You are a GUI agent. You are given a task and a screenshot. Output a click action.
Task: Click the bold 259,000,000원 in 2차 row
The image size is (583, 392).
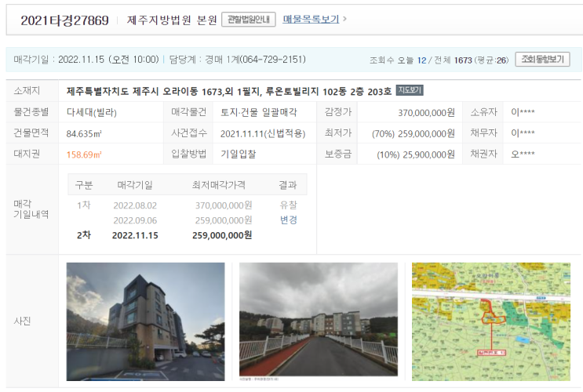(222, 235)
